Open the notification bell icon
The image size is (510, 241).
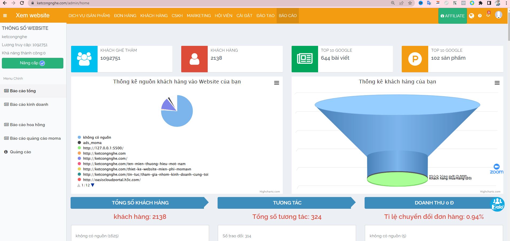[488, 15]
